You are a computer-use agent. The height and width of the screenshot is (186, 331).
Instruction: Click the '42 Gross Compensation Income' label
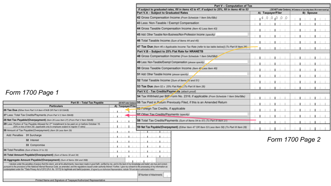point(177,18)
